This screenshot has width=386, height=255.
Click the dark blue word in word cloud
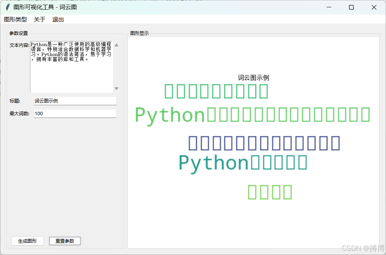click(x=264, y=143)
